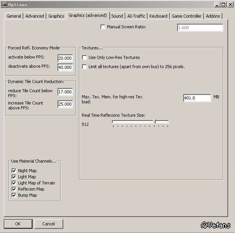Click the screen ratio 1.600 field
This screenshot has width=235, height=233.
pos(200,28)
